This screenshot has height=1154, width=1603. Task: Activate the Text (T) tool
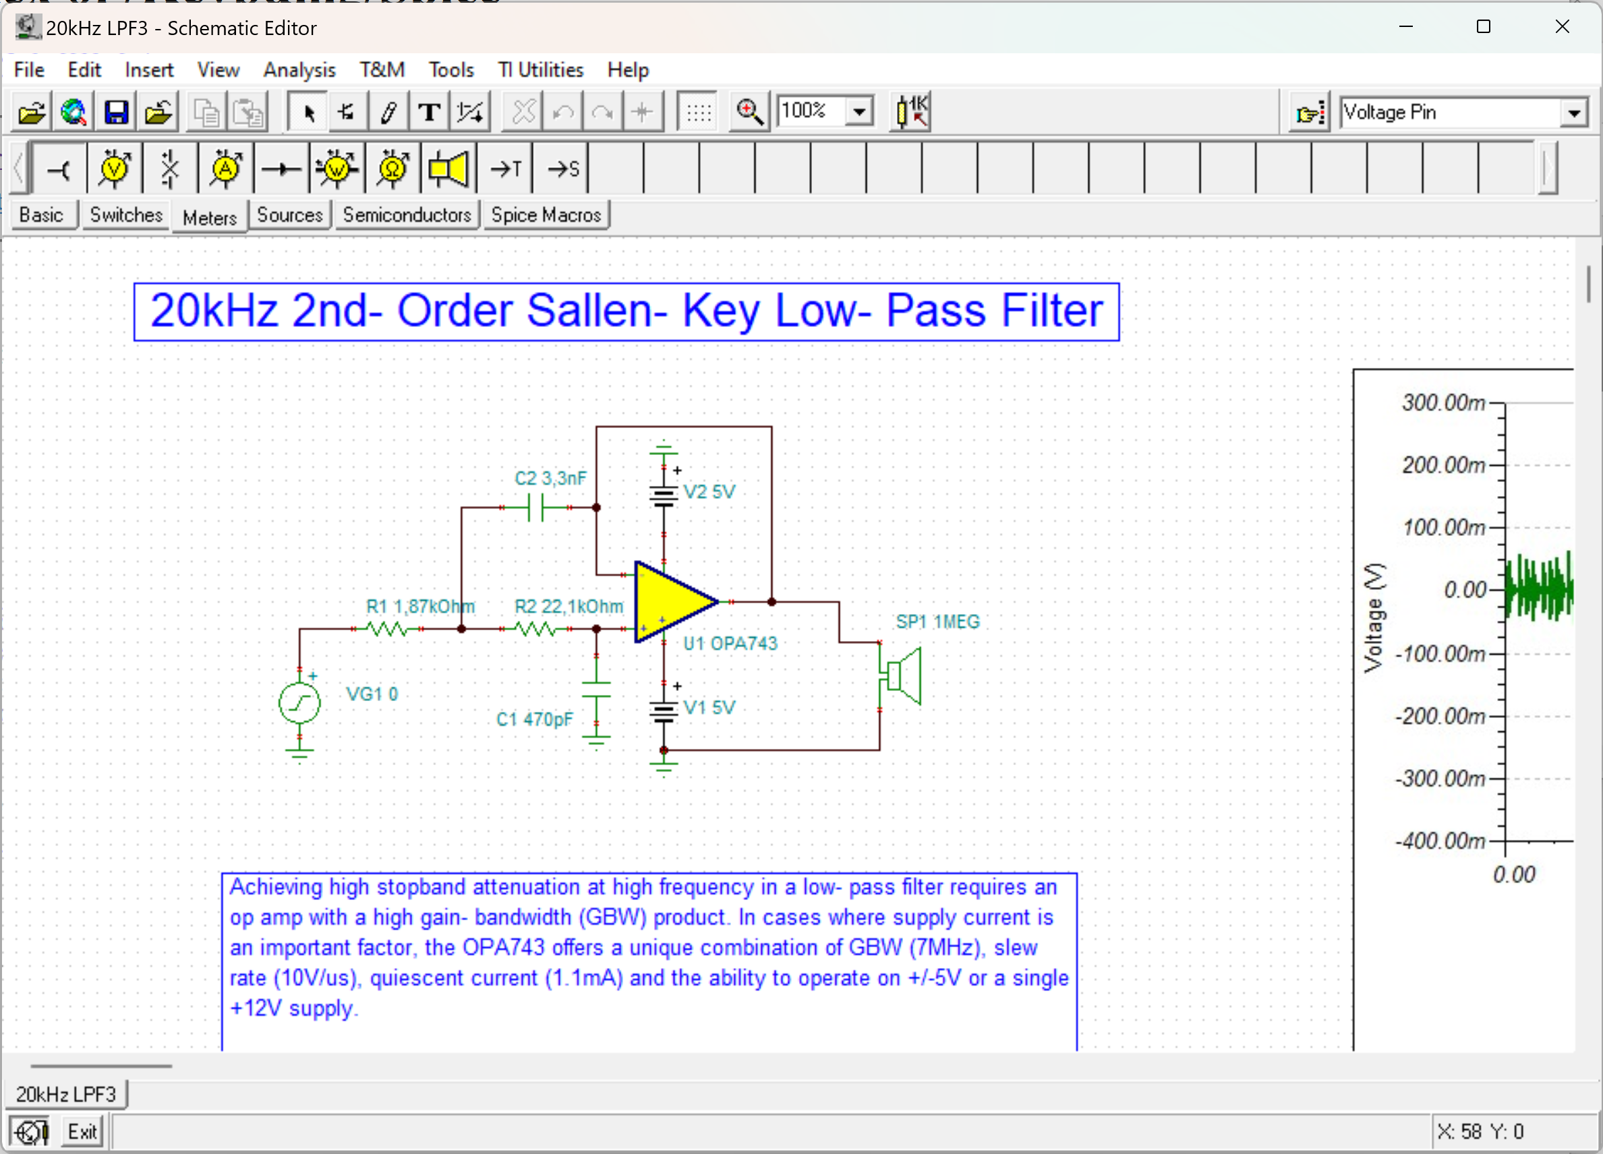pos(429,113)
